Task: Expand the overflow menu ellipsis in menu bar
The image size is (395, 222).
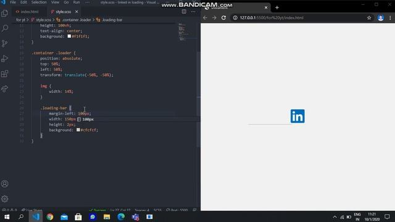Action: (x=87, y=2)
